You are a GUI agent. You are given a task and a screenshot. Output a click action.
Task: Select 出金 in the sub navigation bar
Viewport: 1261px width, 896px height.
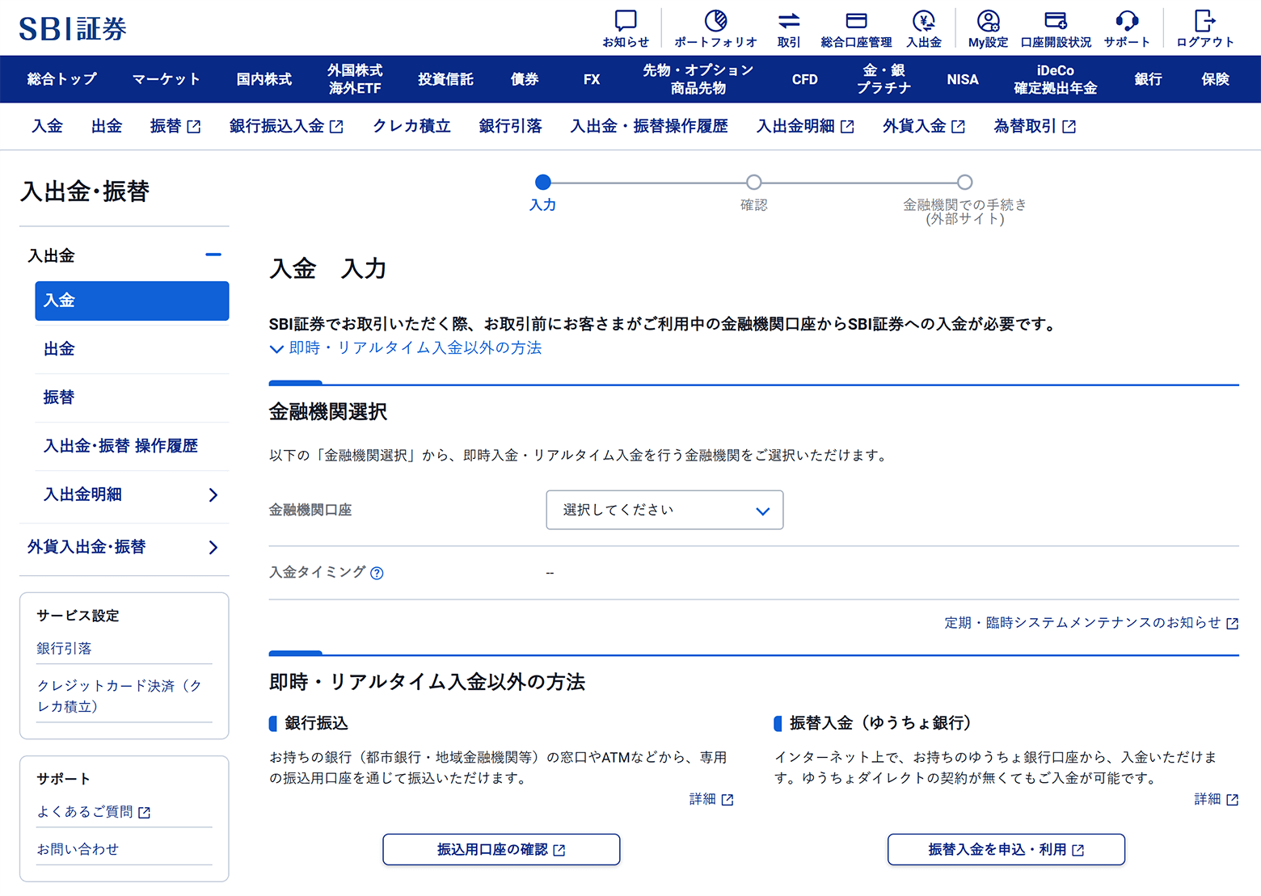pyautogui.click(x=107, y=126)
